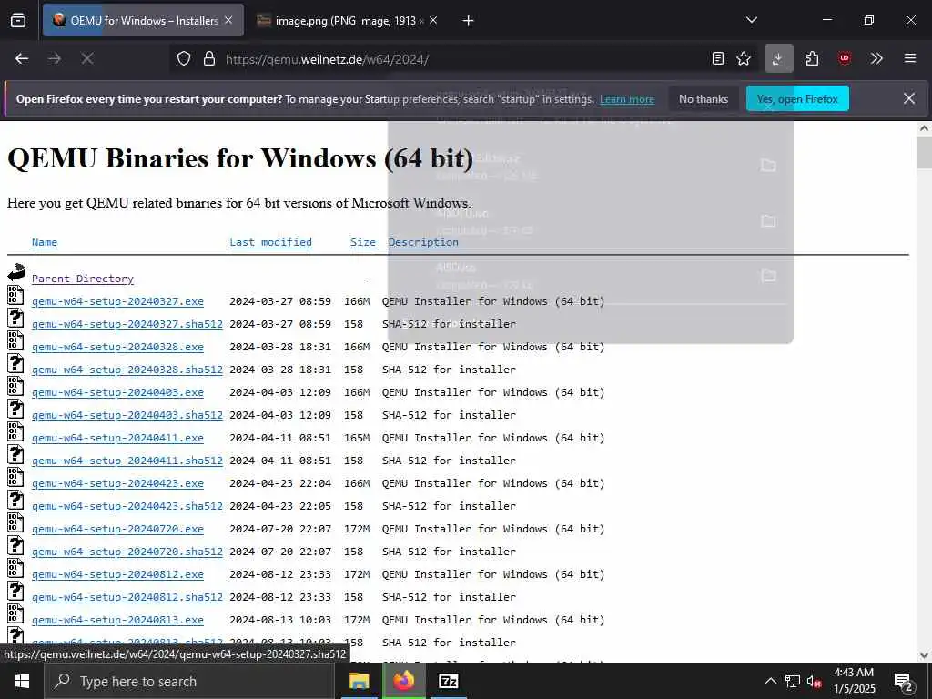Image resolution: width=932 pixels, height=699 pixels.
Task: Open Windows Start menu
Action: [22, 681]
